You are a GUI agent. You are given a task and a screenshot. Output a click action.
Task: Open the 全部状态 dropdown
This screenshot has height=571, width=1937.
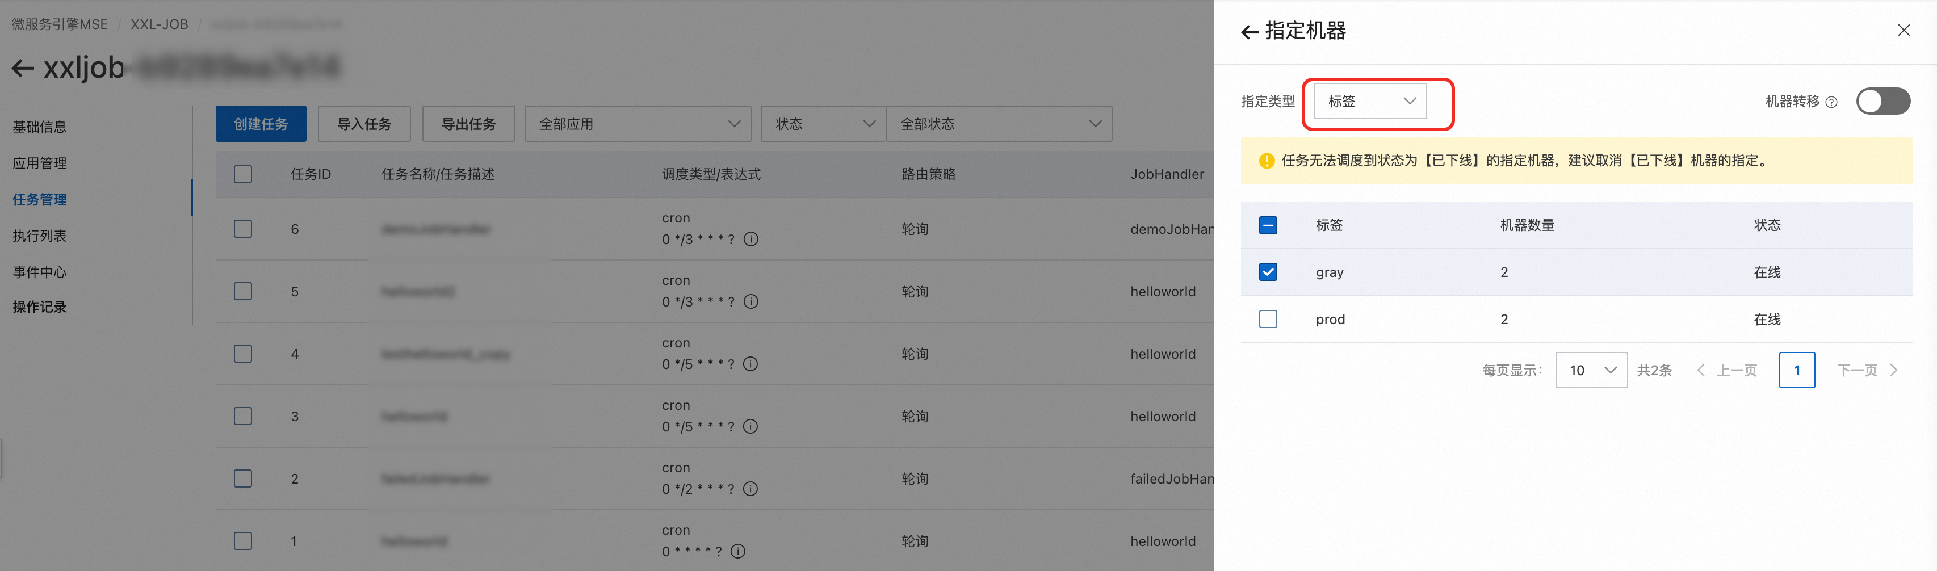pyautogui.click(x=999, y=124)
